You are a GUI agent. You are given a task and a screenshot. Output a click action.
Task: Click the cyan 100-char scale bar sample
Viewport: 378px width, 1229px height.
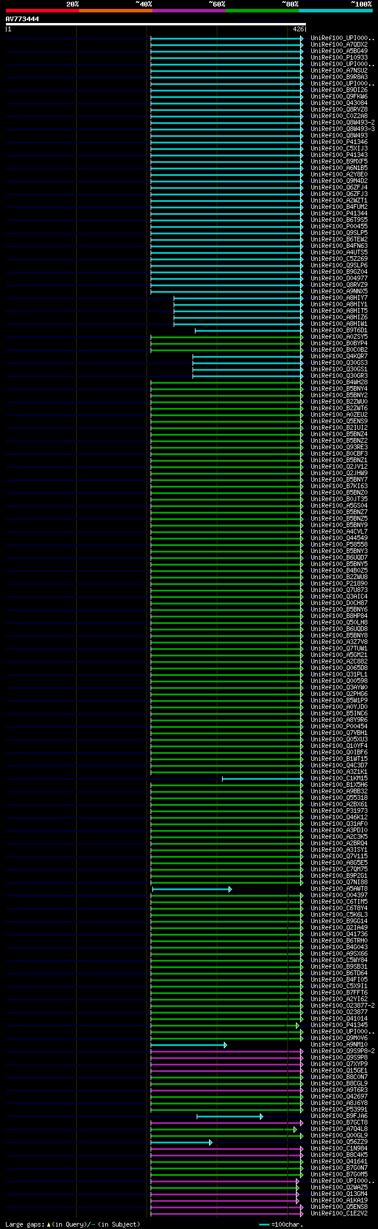point(265,1225)
